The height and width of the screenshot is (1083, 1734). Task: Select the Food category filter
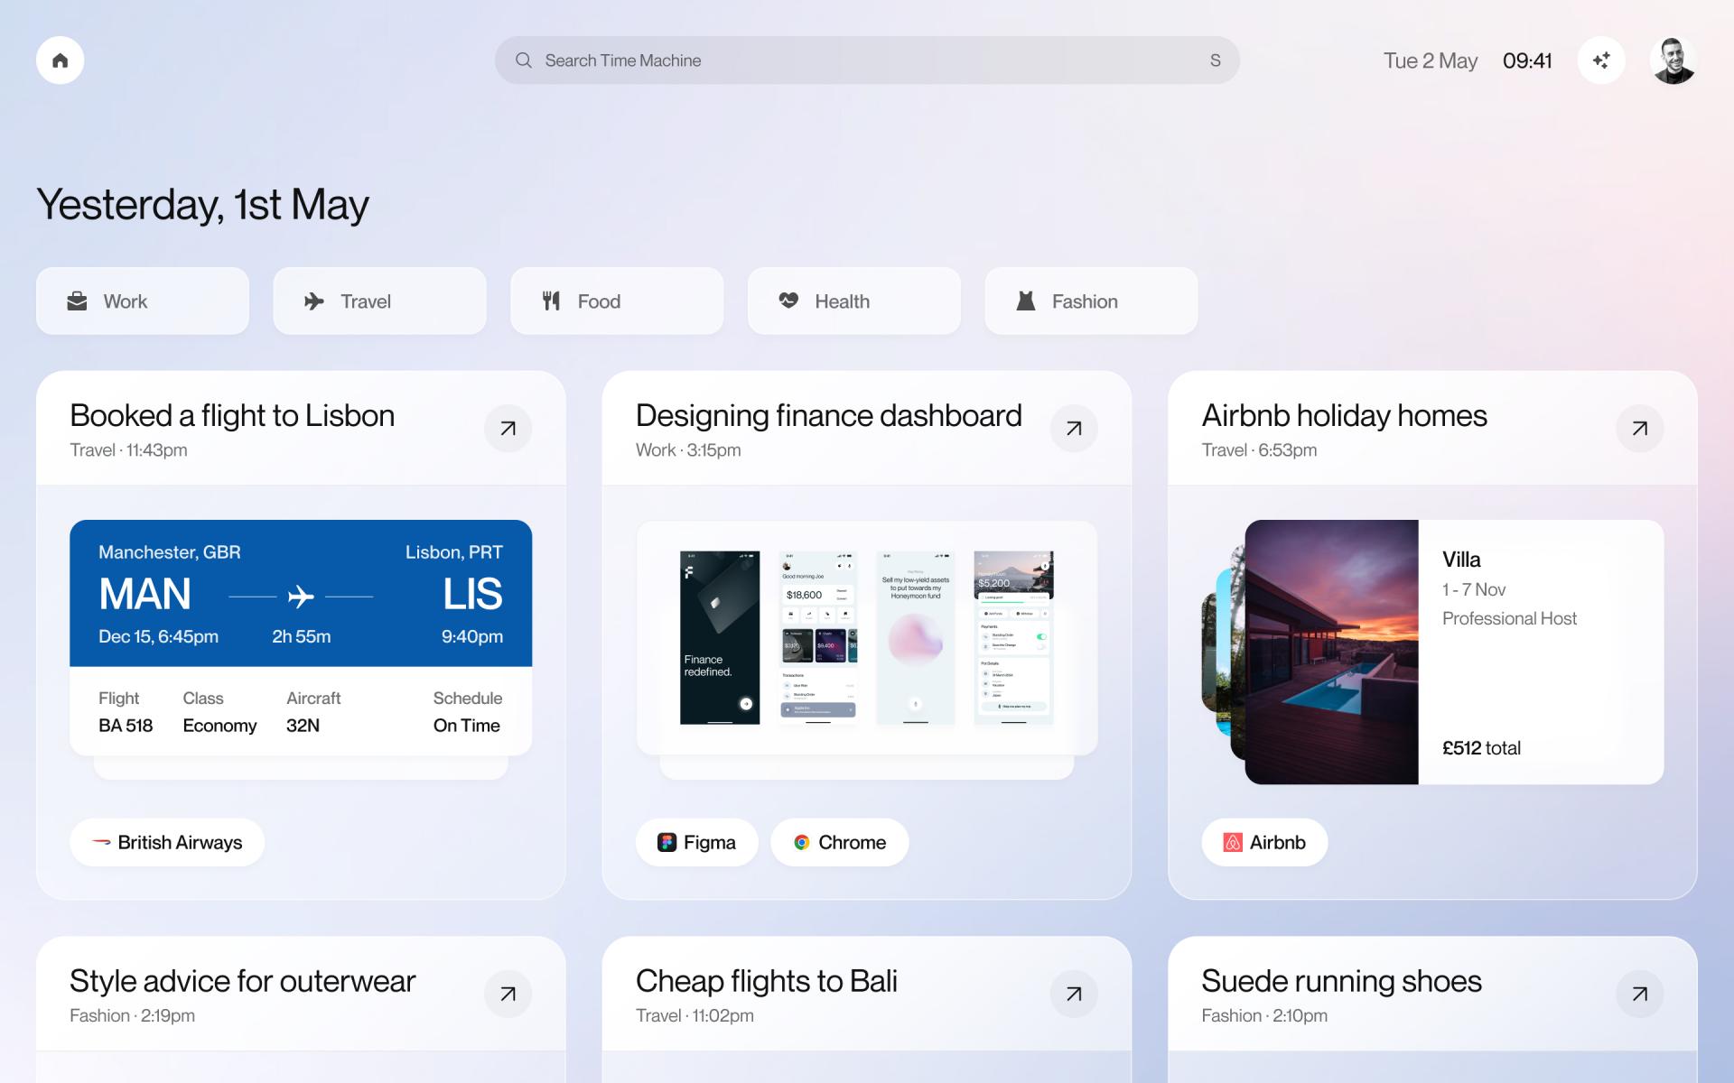point(617,301)
